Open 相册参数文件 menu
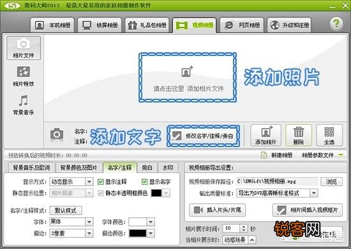Image resolution: width=351 pixels, height=249 pixels. coord(322,155)
